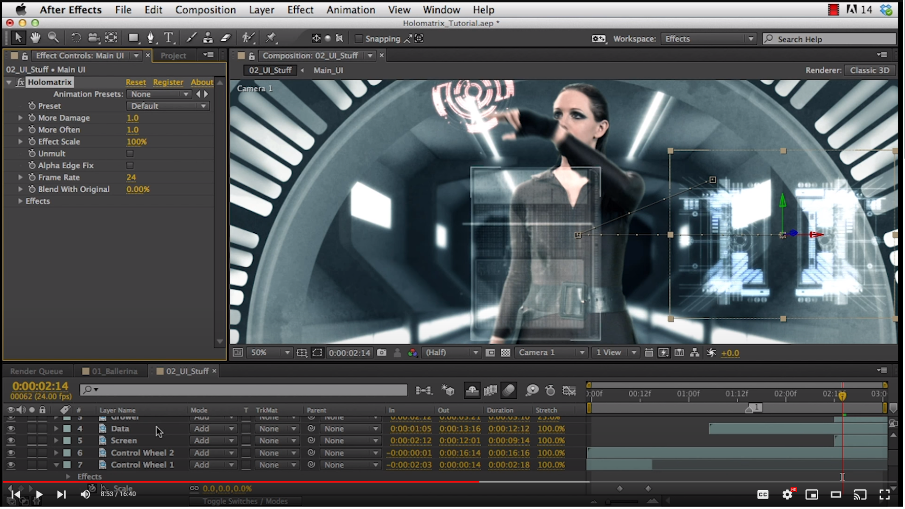Open the Preset Default dropdown
This screenshot has width=905, height=509.
tap(168, 106)
